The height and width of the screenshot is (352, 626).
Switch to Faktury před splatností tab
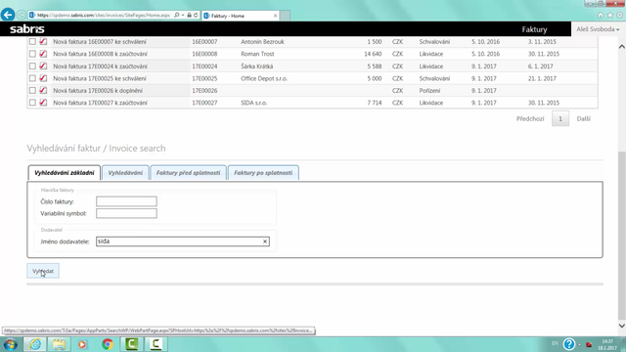[188, 173]
